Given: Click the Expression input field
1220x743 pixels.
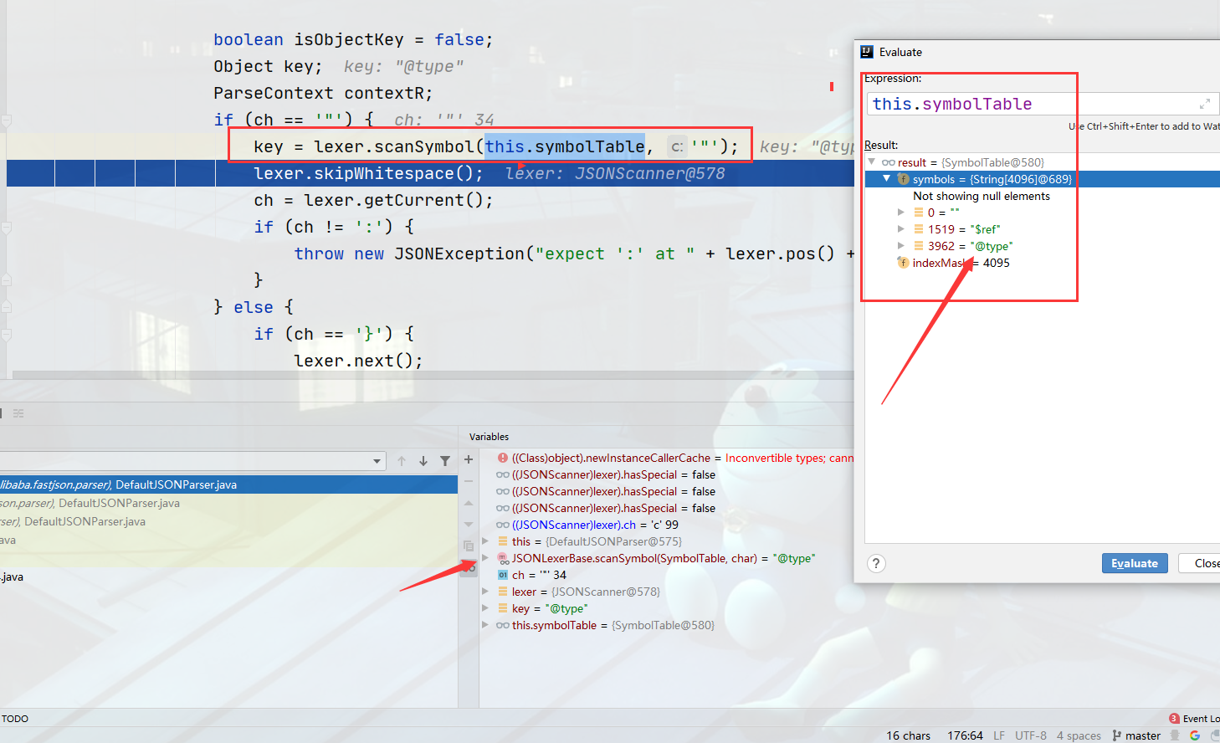Looking at the screenshot, I should coord(1033,104).
